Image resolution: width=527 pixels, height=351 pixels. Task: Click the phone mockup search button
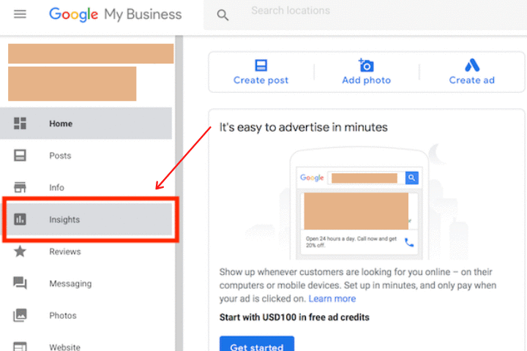pyautogui.click(x=411, y=178)
